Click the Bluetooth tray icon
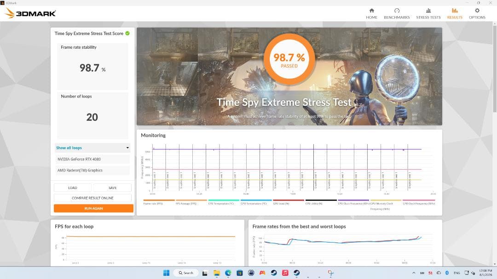The width and height of the screenshot is (497, 279). [447, 273]
